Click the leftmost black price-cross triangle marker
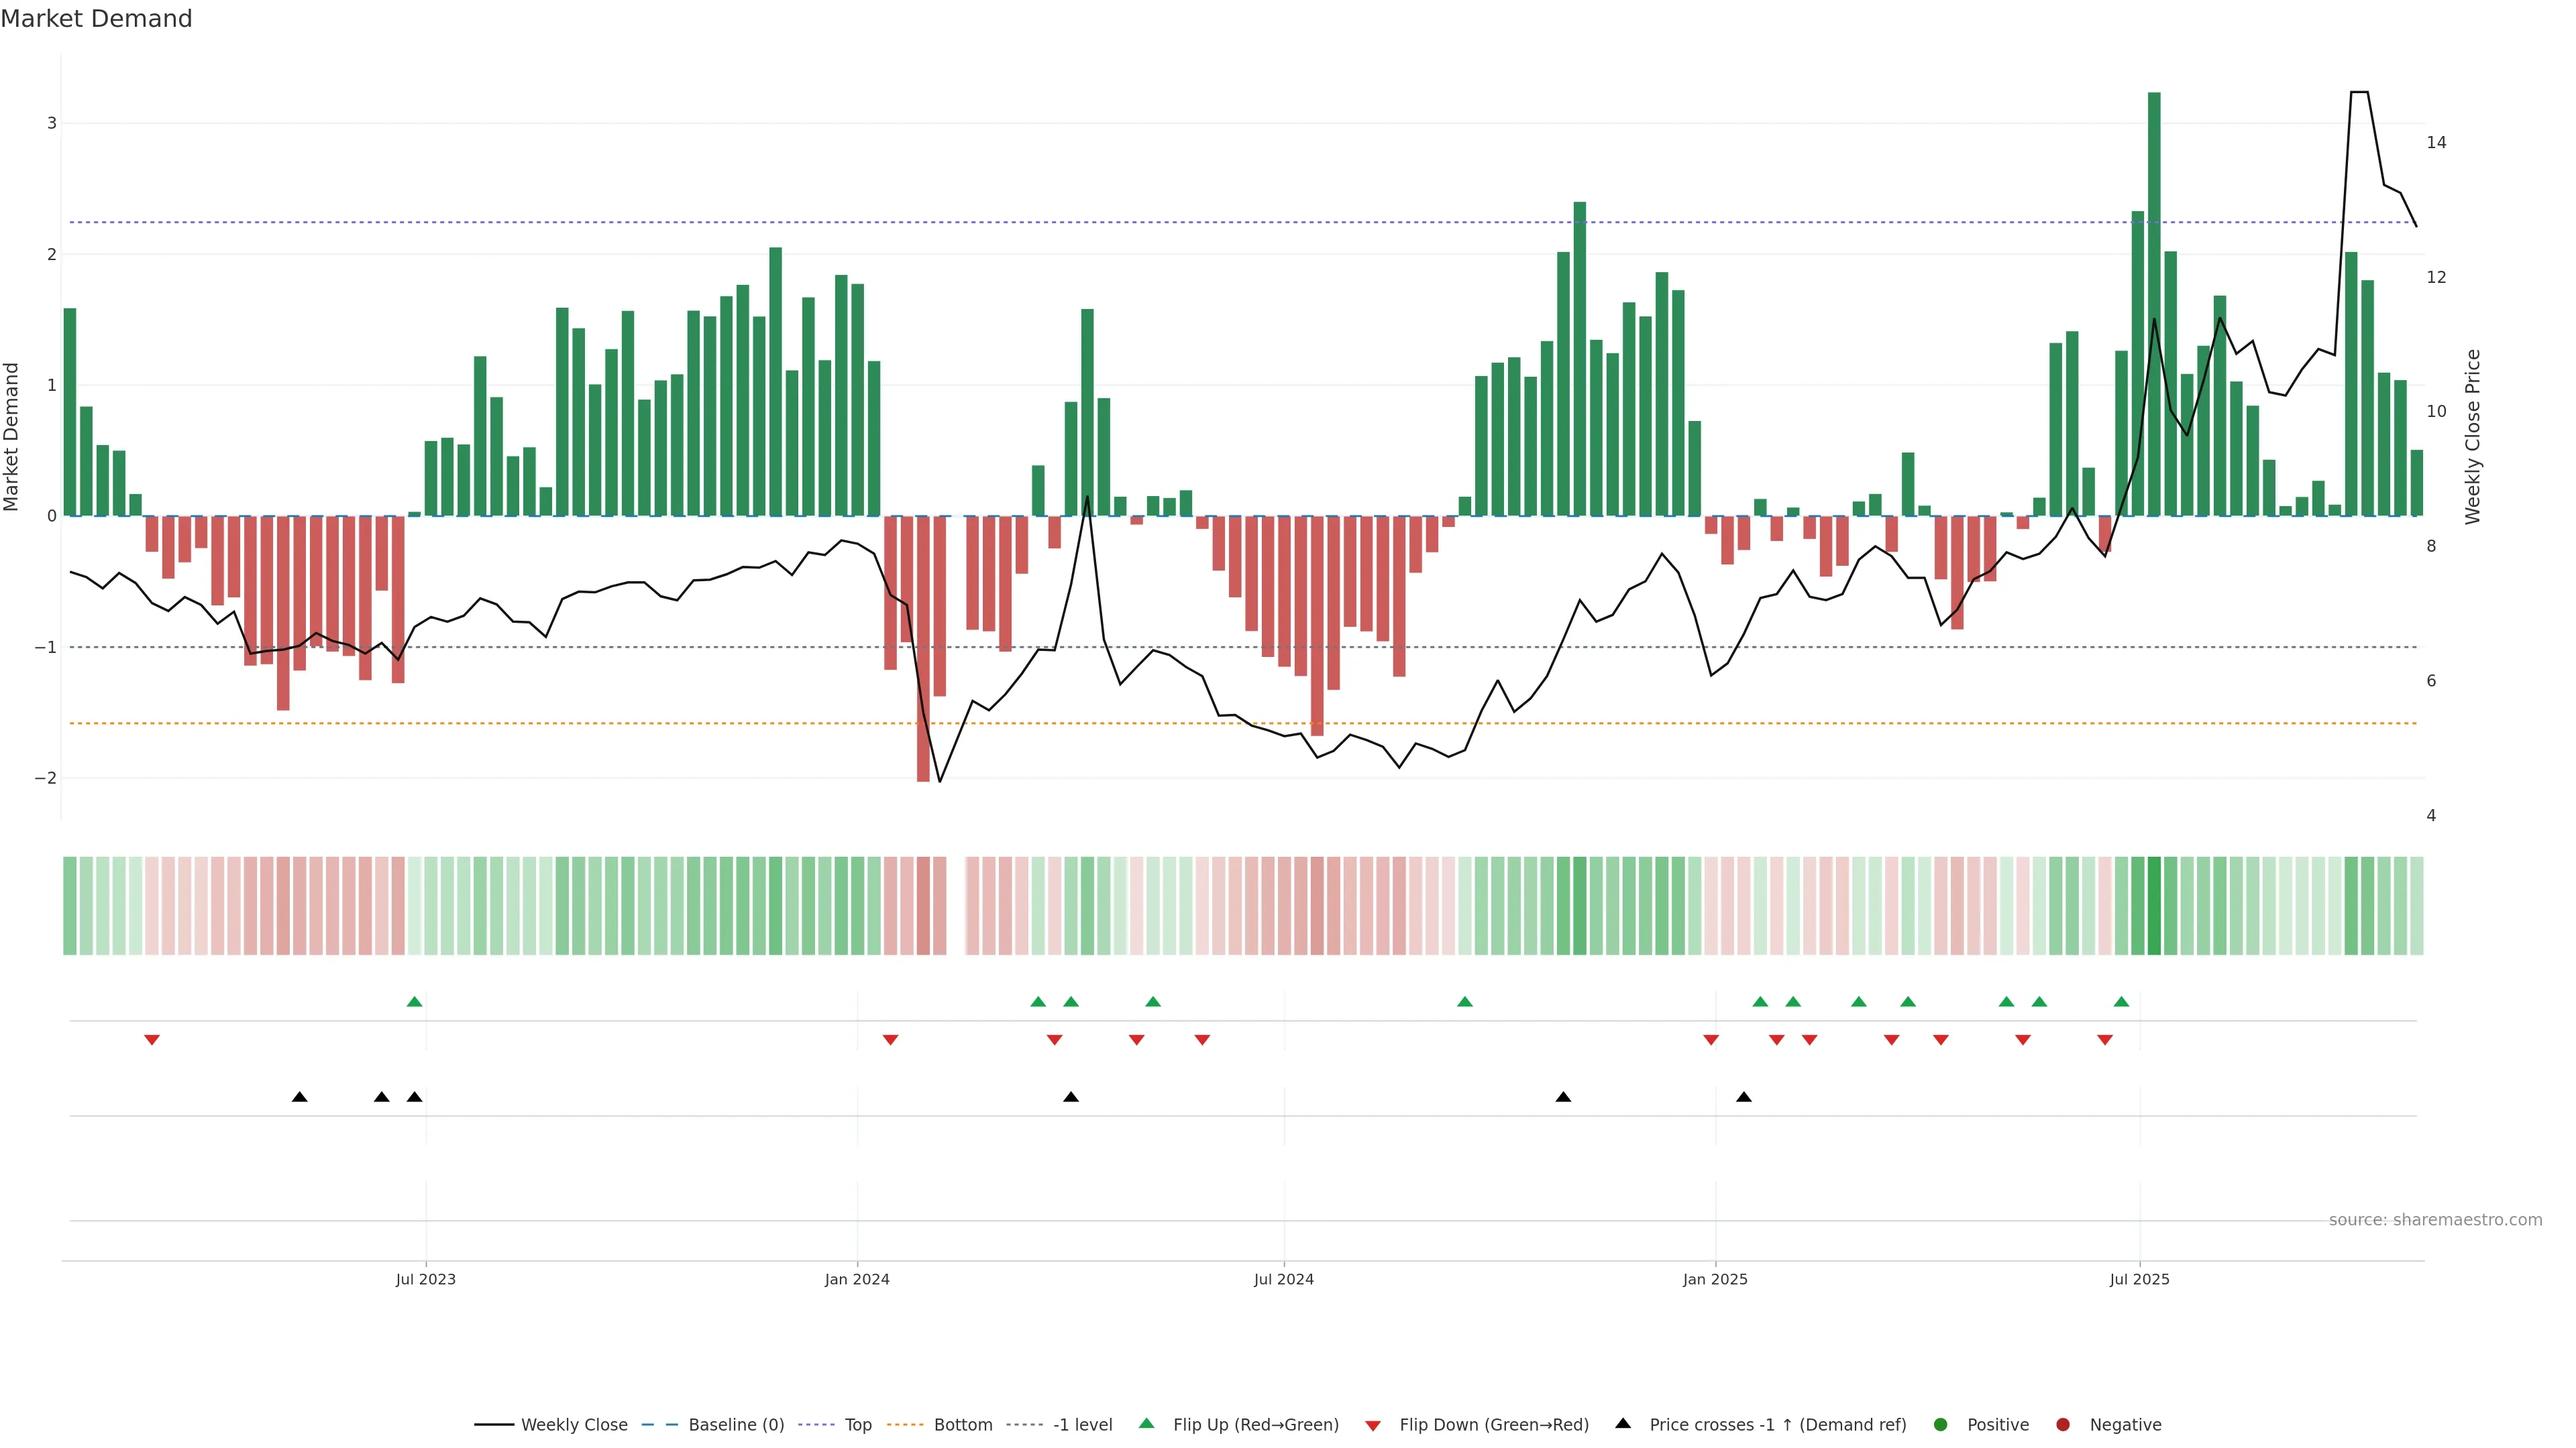Image resolution: width=2576 pixels, height=1448 pixels. [299, 1097]
